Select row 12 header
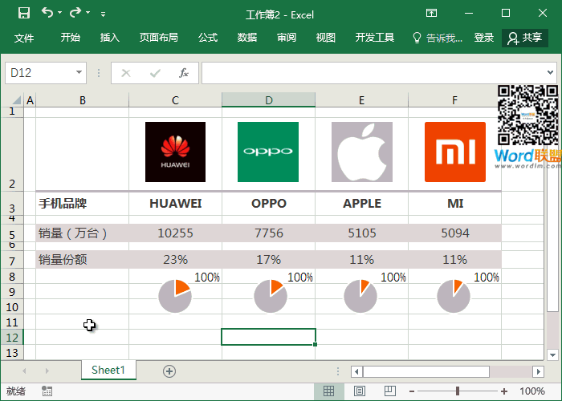562x401 pixels. point(12,338)
